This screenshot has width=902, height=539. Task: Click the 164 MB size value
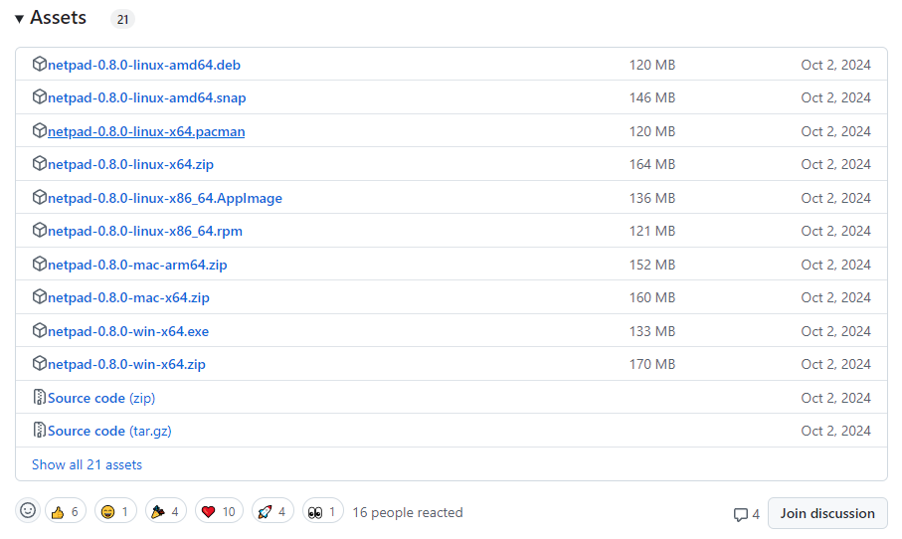click(x=651, y=164)
